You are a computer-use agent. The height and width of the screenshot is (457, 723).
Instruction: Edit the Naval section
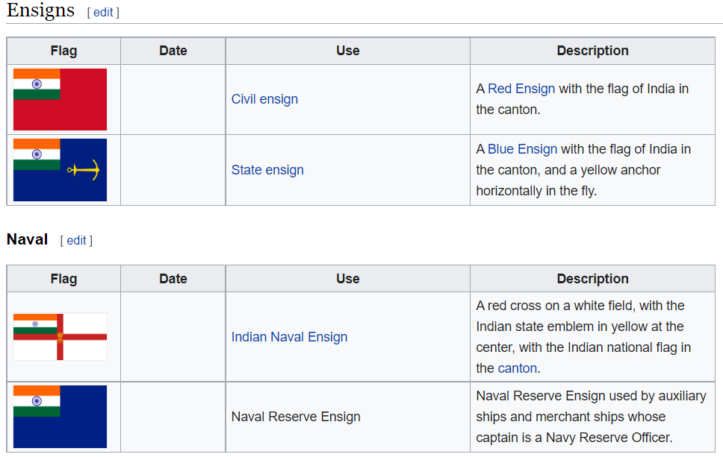click(x=76, y=240)
